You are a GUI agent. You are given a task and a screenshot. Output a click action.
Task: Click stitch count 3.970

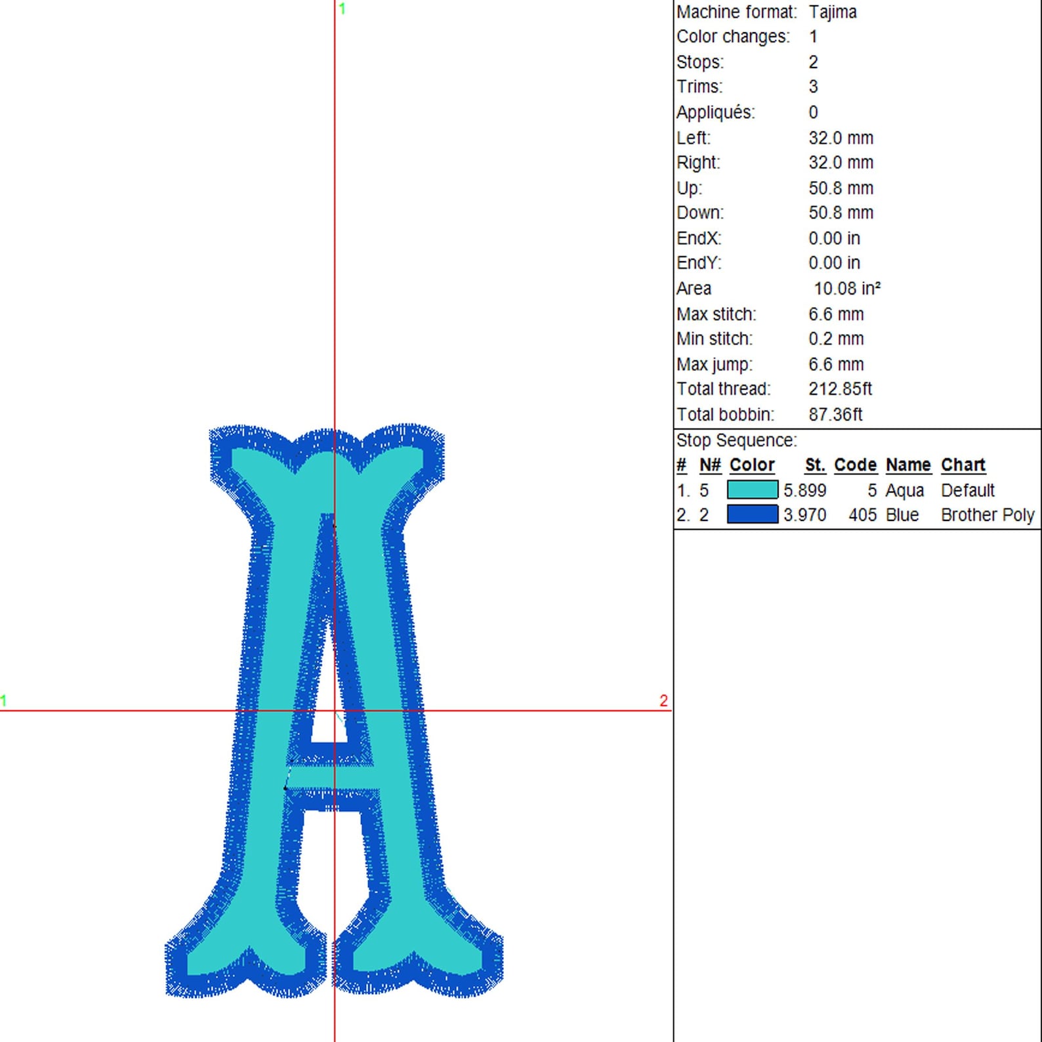tap(804, 515)
